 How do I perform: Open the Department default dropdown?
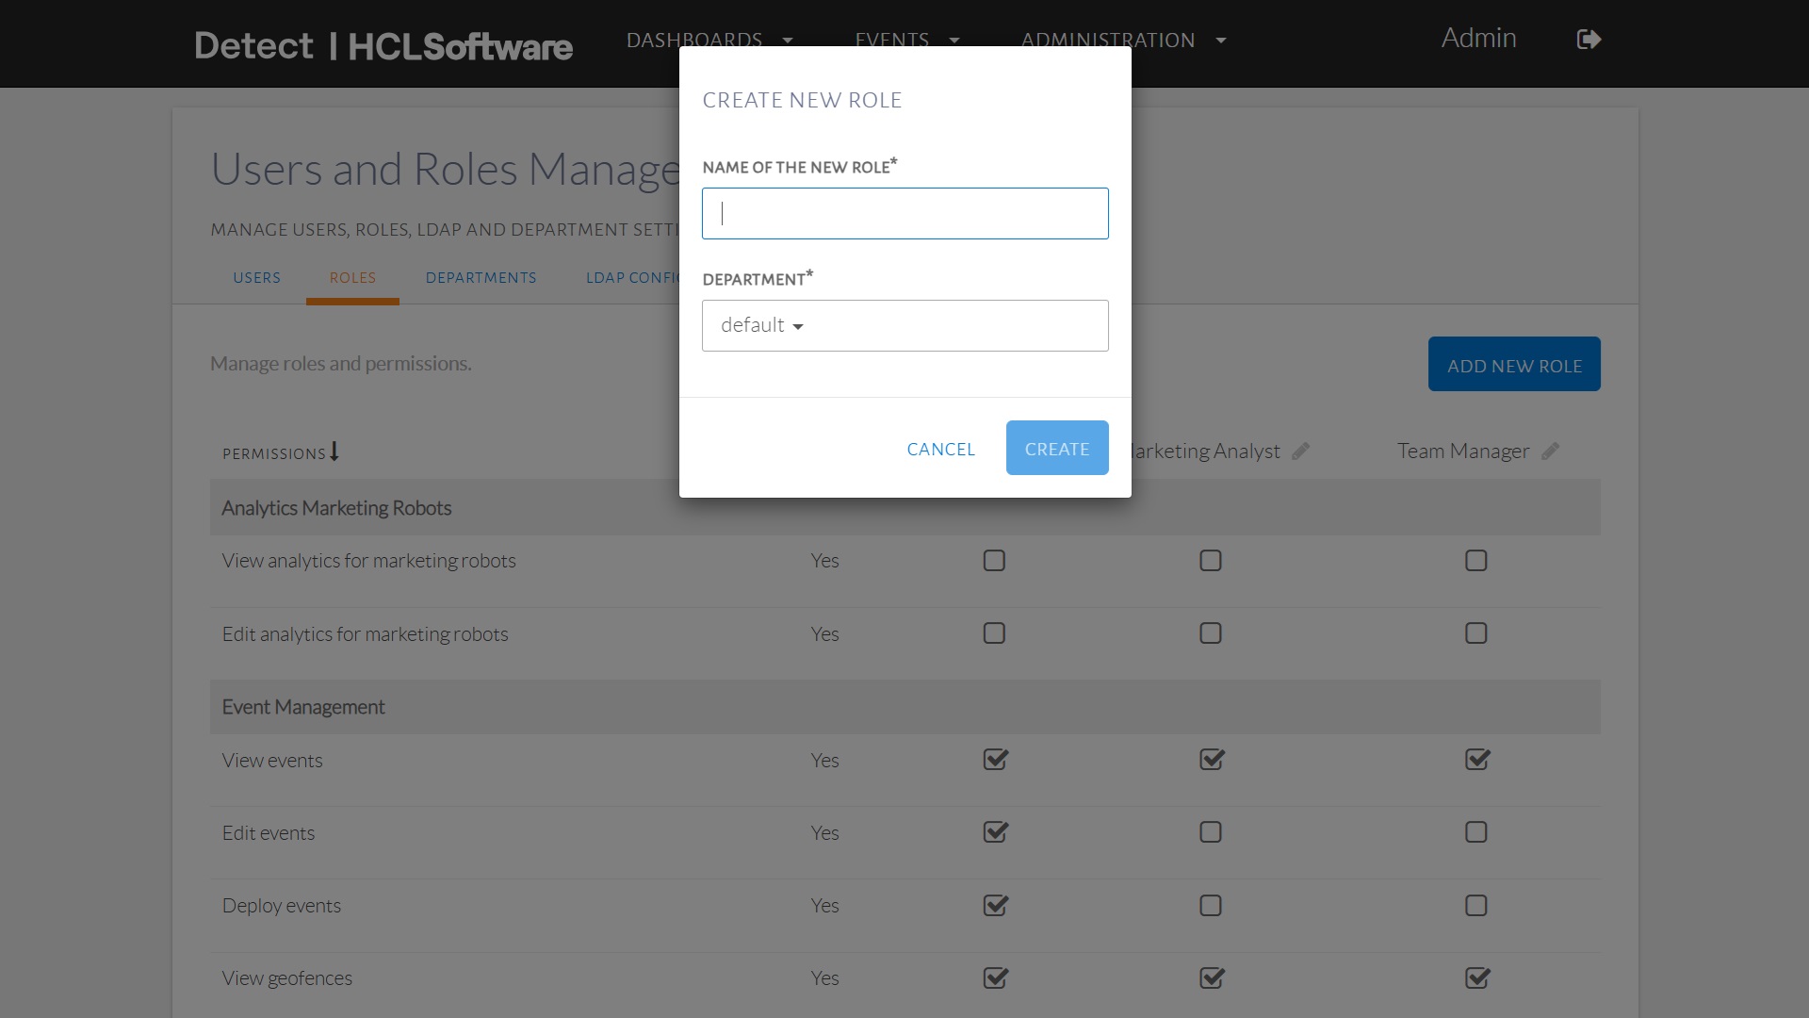904,326
